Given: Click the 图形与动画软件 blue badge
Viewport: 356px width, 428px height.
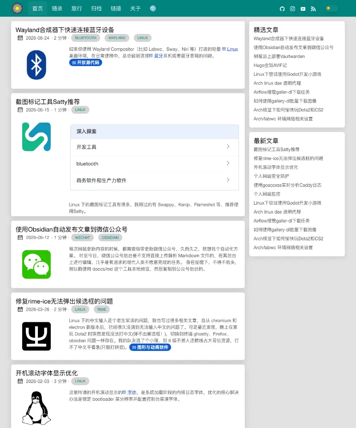Looking at the screenshot, I should pyautogui.click(x=150, y=347).
